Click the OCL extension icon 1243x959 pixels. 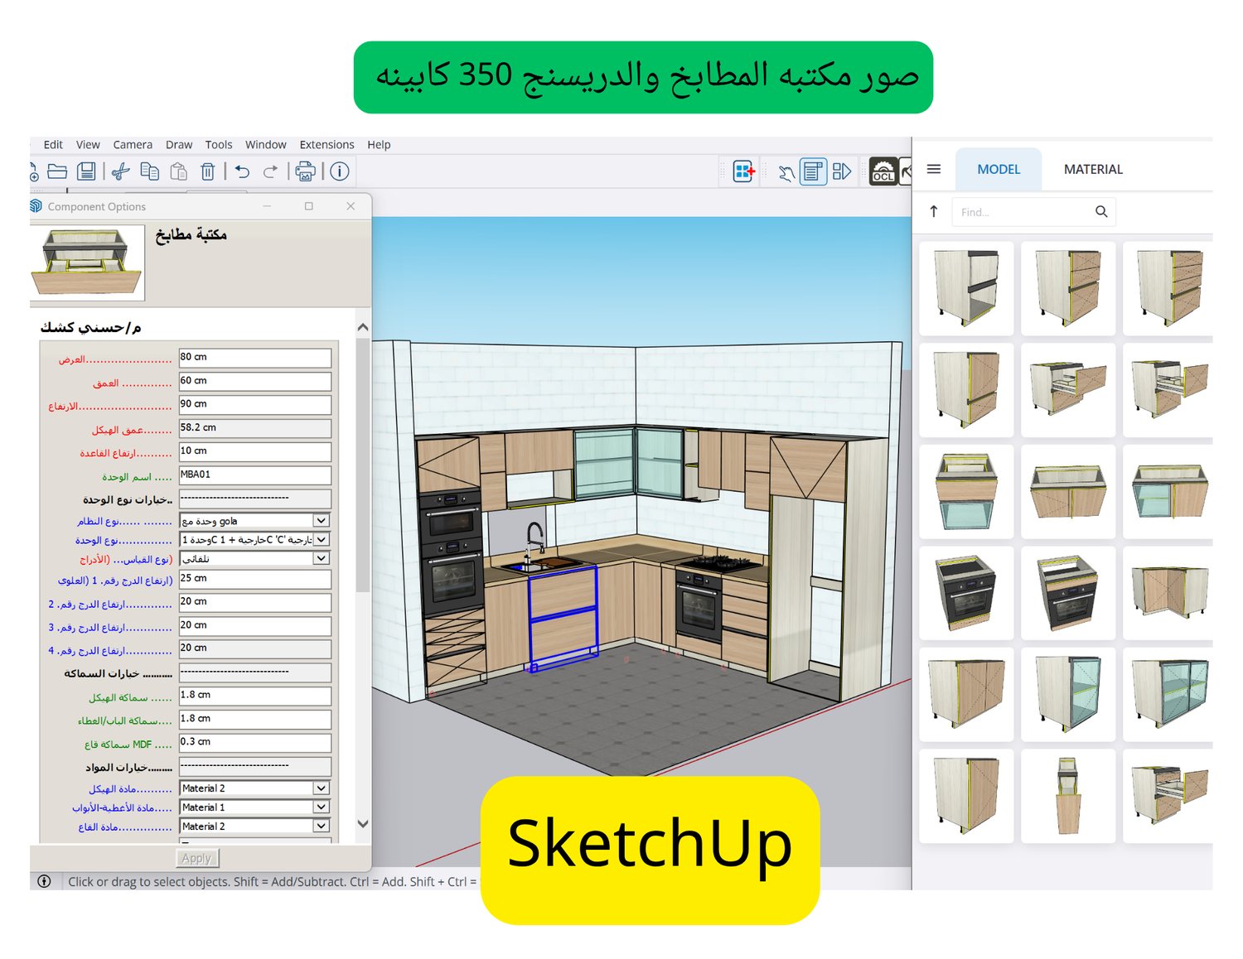click(883, 171)
